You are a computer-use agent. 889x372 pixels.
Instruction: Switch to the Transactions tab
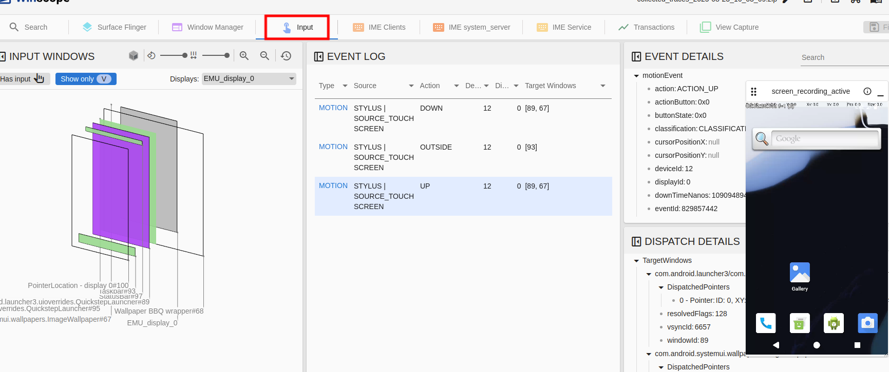click(x=646, y=27)
